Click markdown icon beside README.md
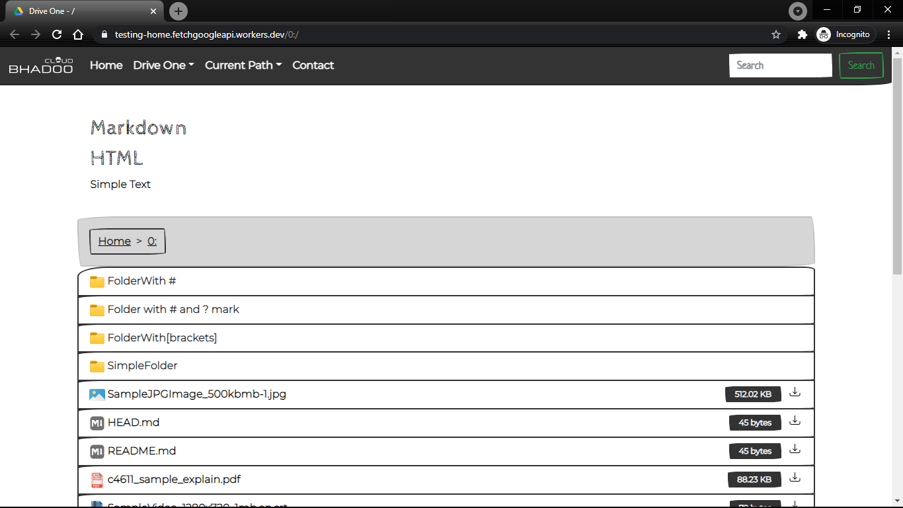This screenshot has width=903, height=508. click(97, 452)
